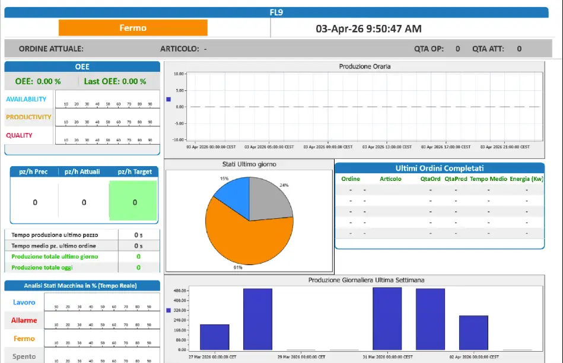Select the 02 Apr 2026 production bar
Viewport: 563px width, 363px height.
(x=473, y=333)
